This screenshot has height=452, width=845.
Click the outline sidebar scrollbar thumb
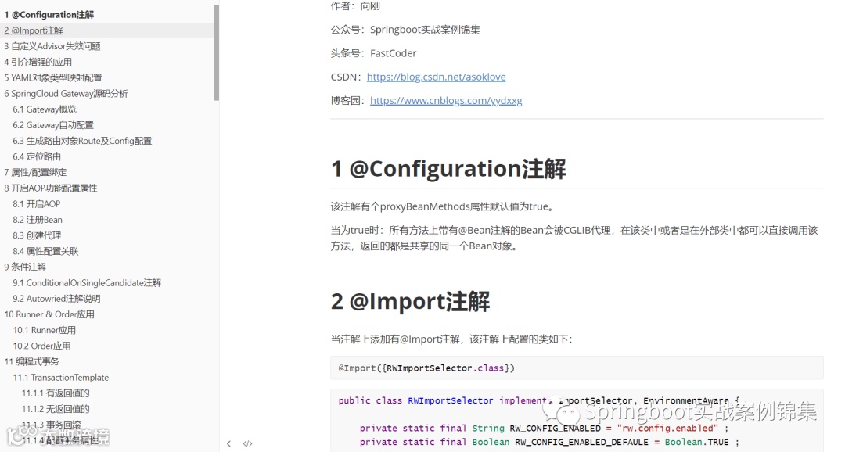click(216, 53)
